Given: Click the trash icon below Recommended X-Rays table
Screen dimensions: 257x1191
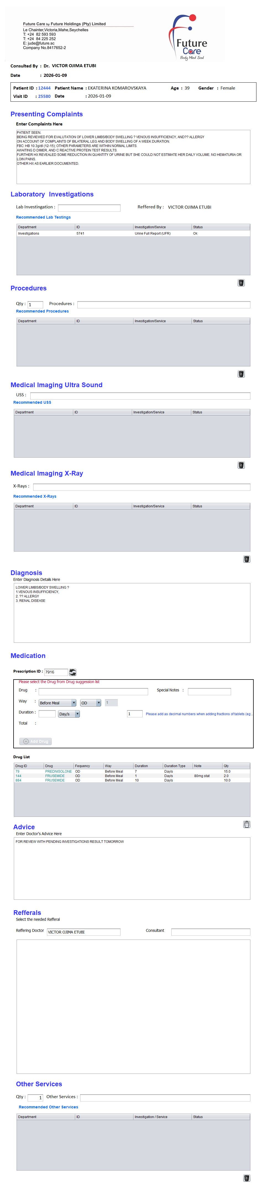Looking at the screenshot, I should tap(246, 558).
